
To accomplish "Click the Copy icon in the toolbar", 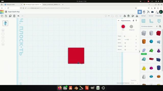I will point(2,16).
